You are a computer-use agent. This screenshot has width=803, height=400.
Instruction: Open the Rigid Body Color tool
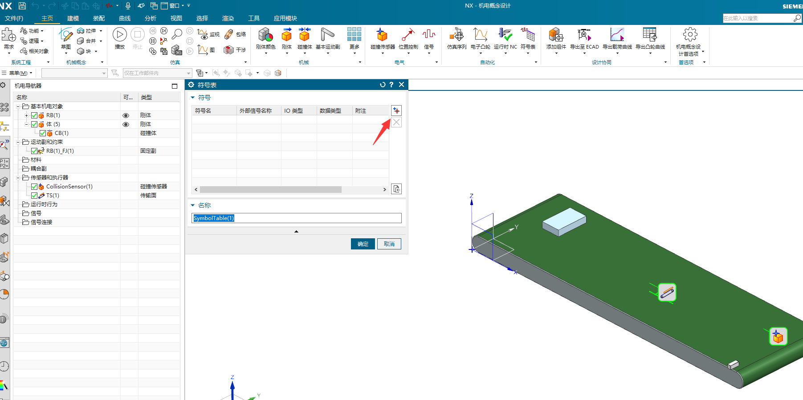pos(266,38)
